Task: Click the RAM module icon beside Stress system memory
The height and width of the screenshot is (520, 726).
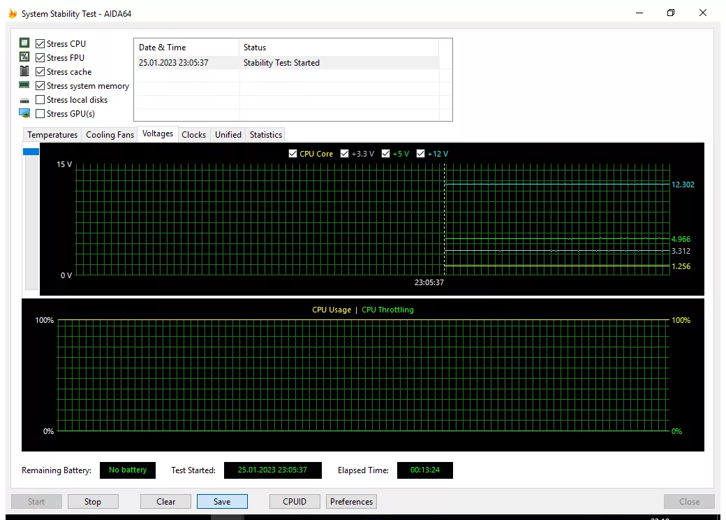Action: click(24, 85)
